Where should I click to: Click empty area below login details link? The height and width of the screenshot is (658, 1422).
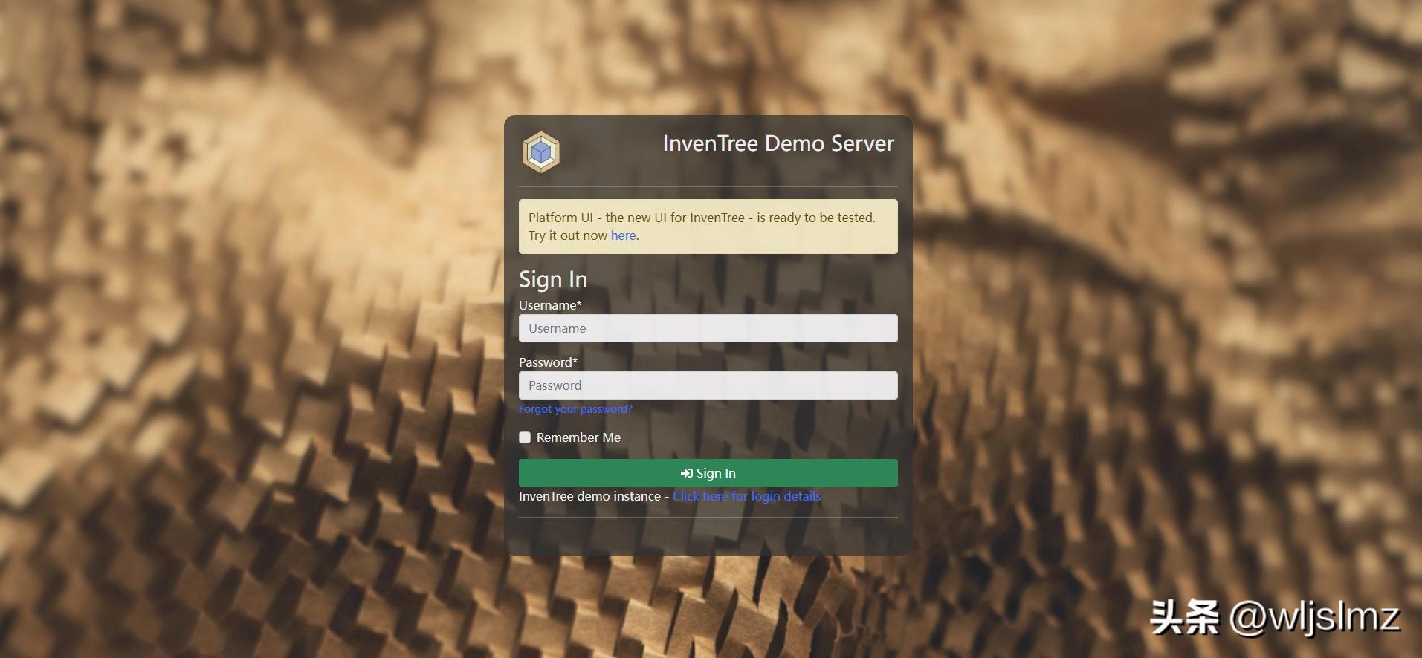click(708, 536)
